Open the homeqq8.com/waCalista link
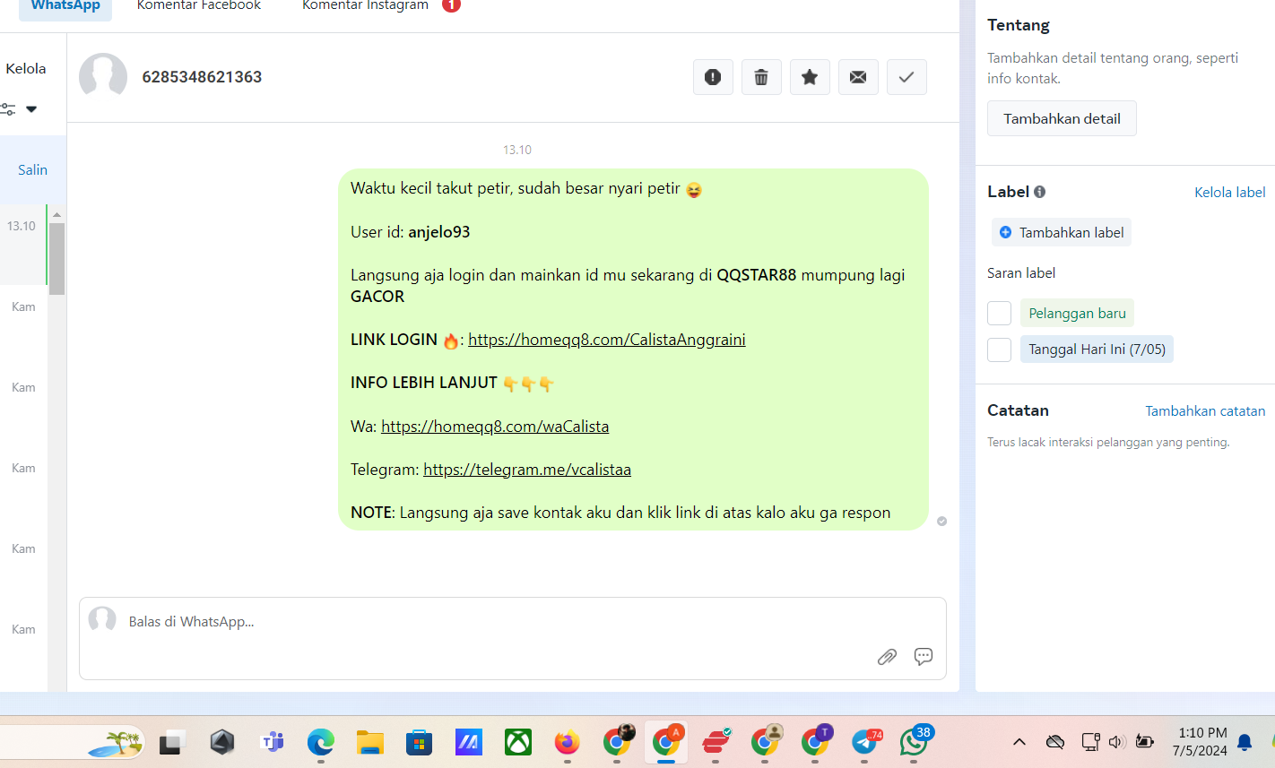1275x768 pixels. click(495, 427)
